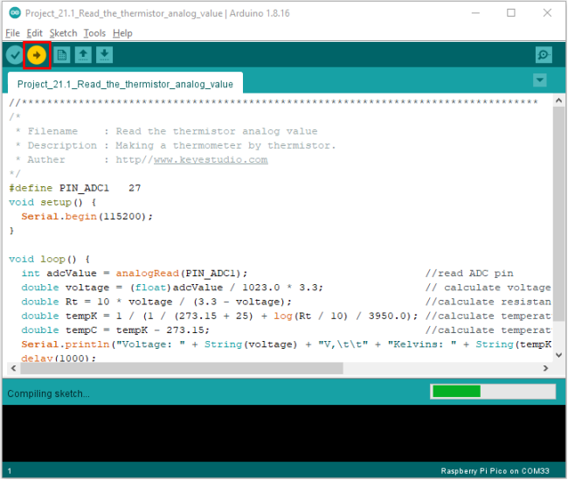568x480 pixels.
Task: Open the Tools menu
Action: pos(94,33)
